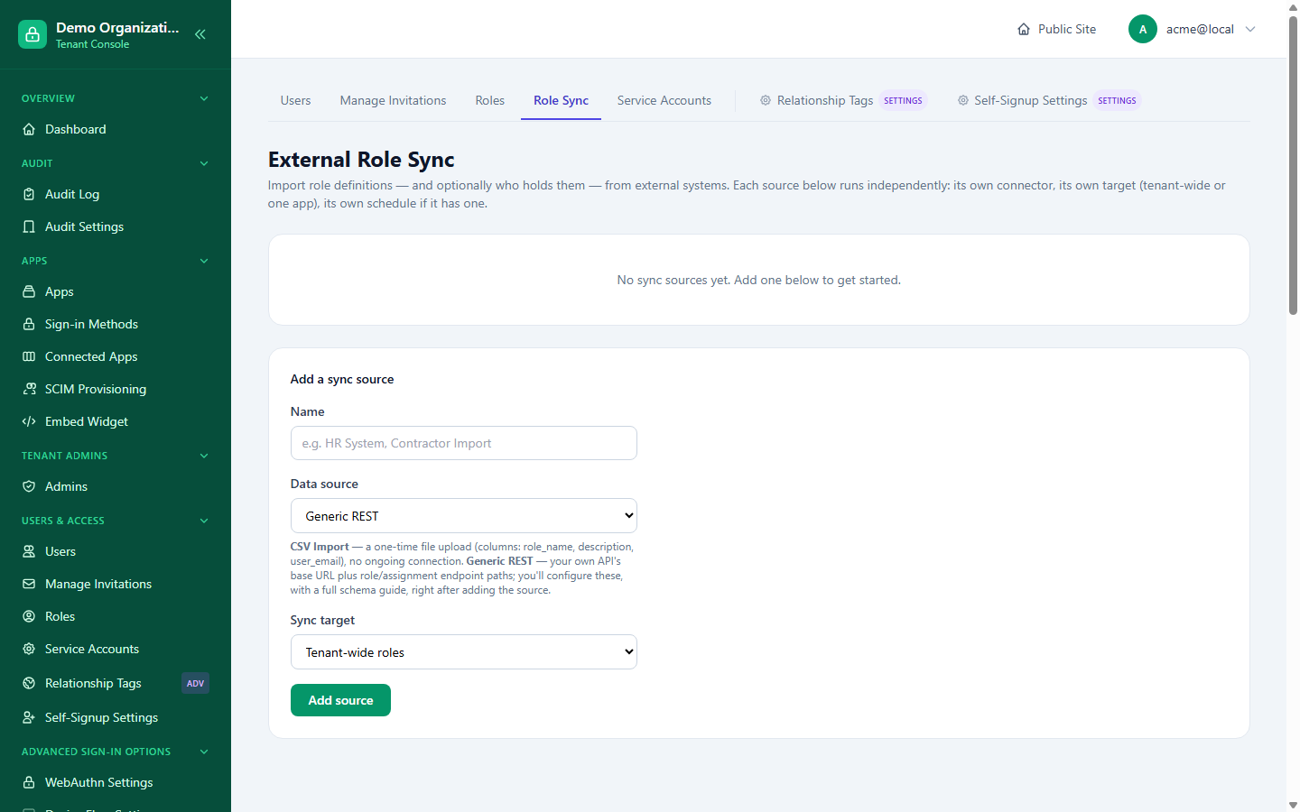Click the Self-Signup Settings user-plus icon
1300x812 pixels.
click(x=29, y=717)
